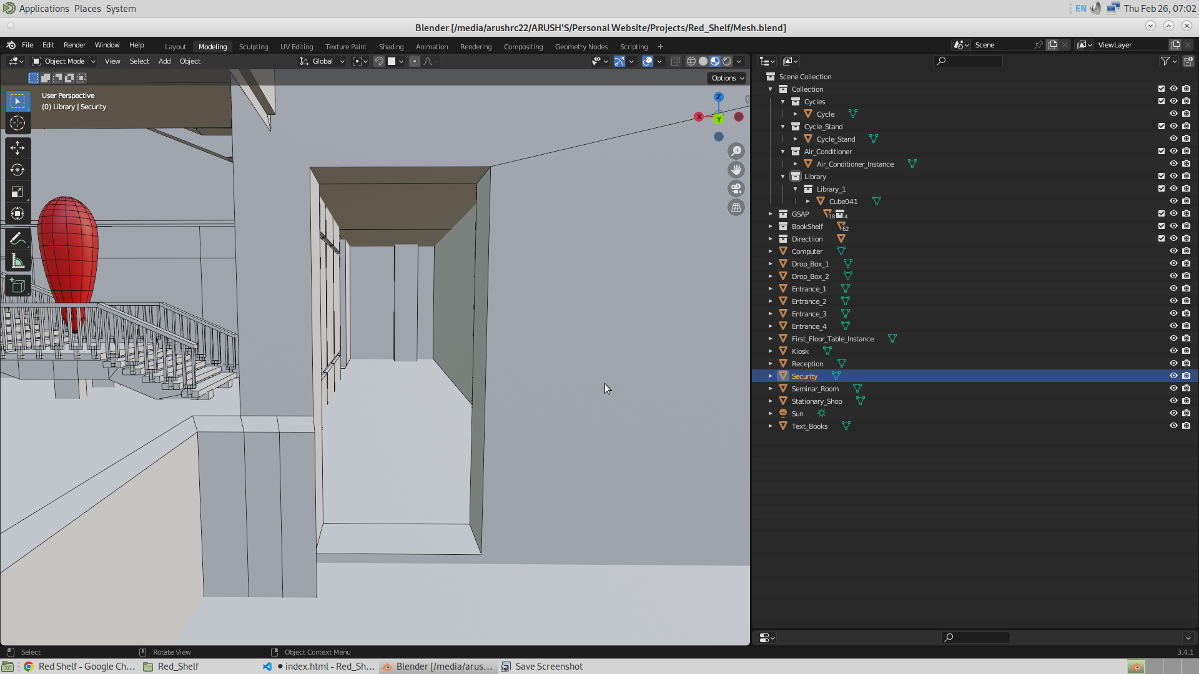Toggle Proportional Editing on
Screen dimensions: 1199x674
click(415, 61)
